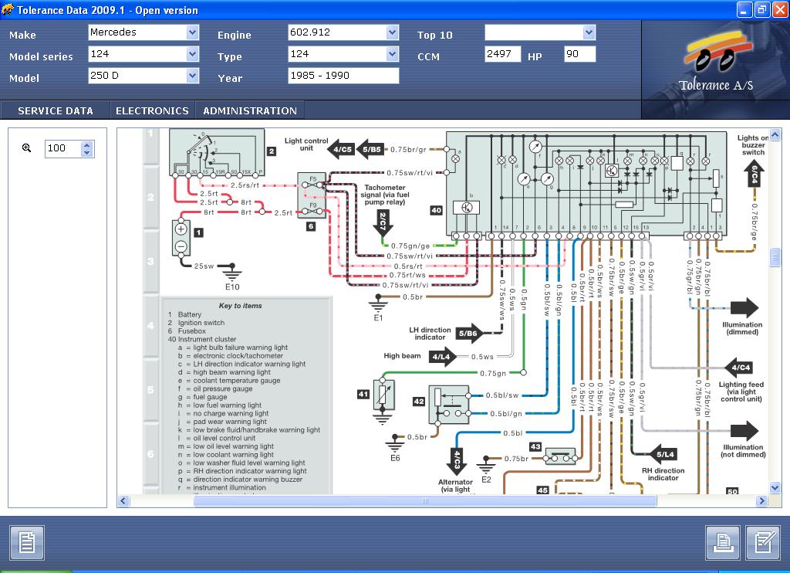Click the Illumination (not dimmed) arrow
790x573 pixels.
[x=744, y=431]
